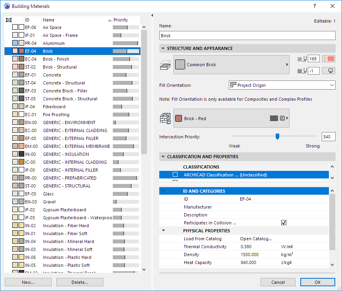The width and height of the screenshot is (342, 291).
Task: Click the materials list scroll down arrow
Action: click(x=144, y=269)
